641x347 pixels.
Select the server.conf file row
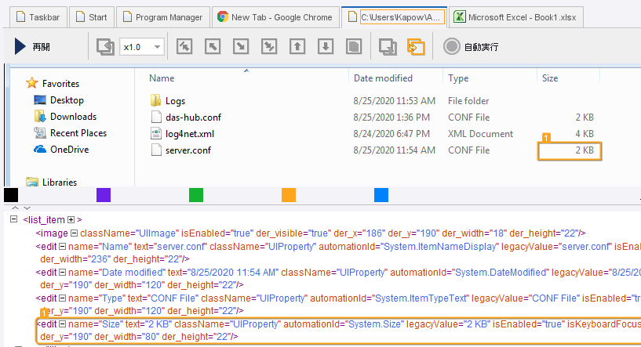188,150
